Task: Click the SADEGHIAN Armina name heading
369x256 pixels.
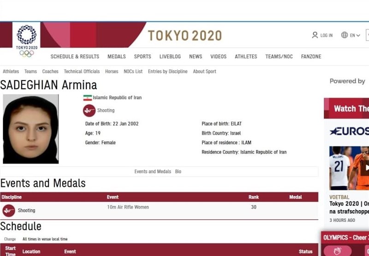Action: (x=48, y=85)
